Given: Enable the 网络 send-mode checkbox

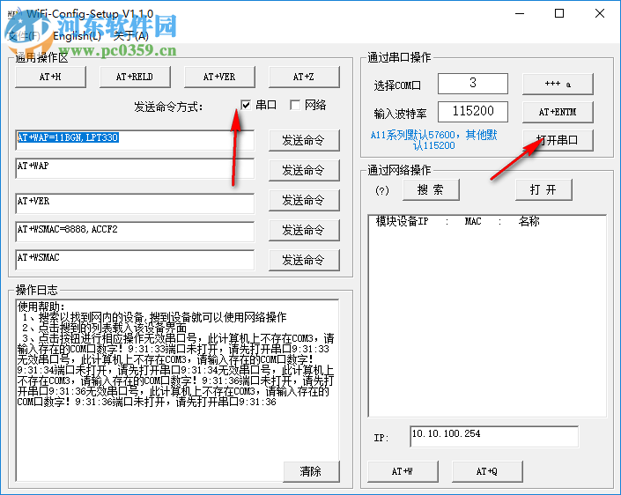Looking at the screenshot, I should pyautogui.click(x=295, y=106).
